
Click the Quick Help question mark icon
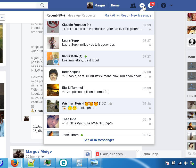click(x=163, y=5)
